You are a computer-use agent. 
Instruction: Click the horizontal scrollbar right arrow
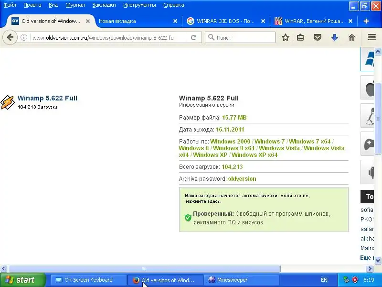370,269
